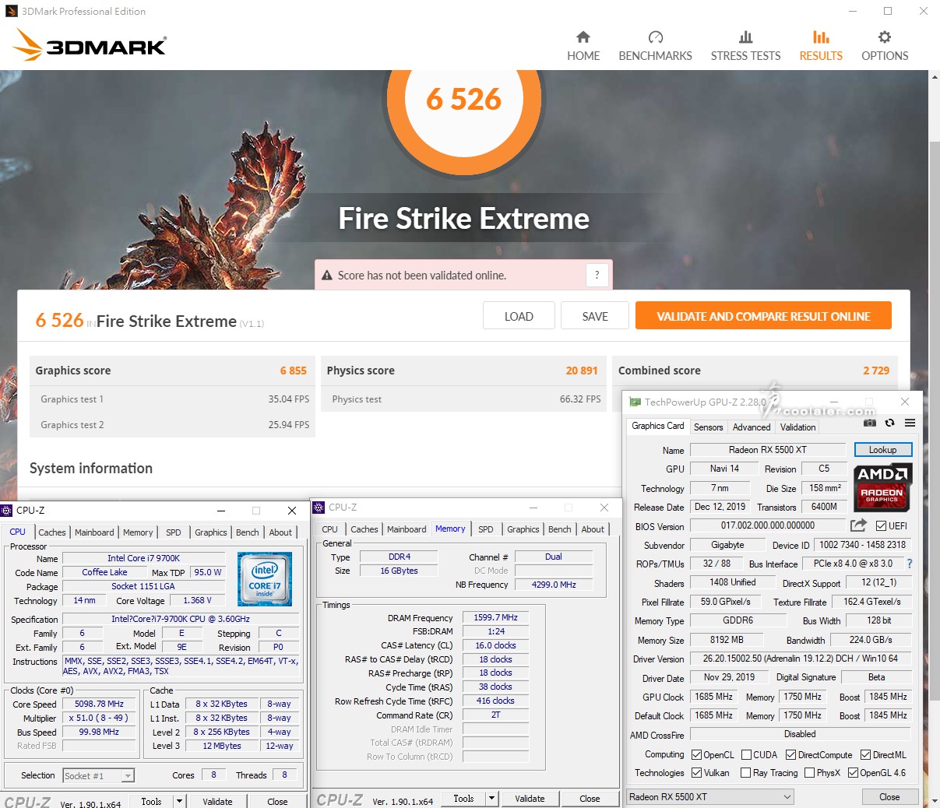Expand the Tools arrow in the Memory CPU-Z window
The height and width of the screenshot is (808, 940).
pos(491,798)
